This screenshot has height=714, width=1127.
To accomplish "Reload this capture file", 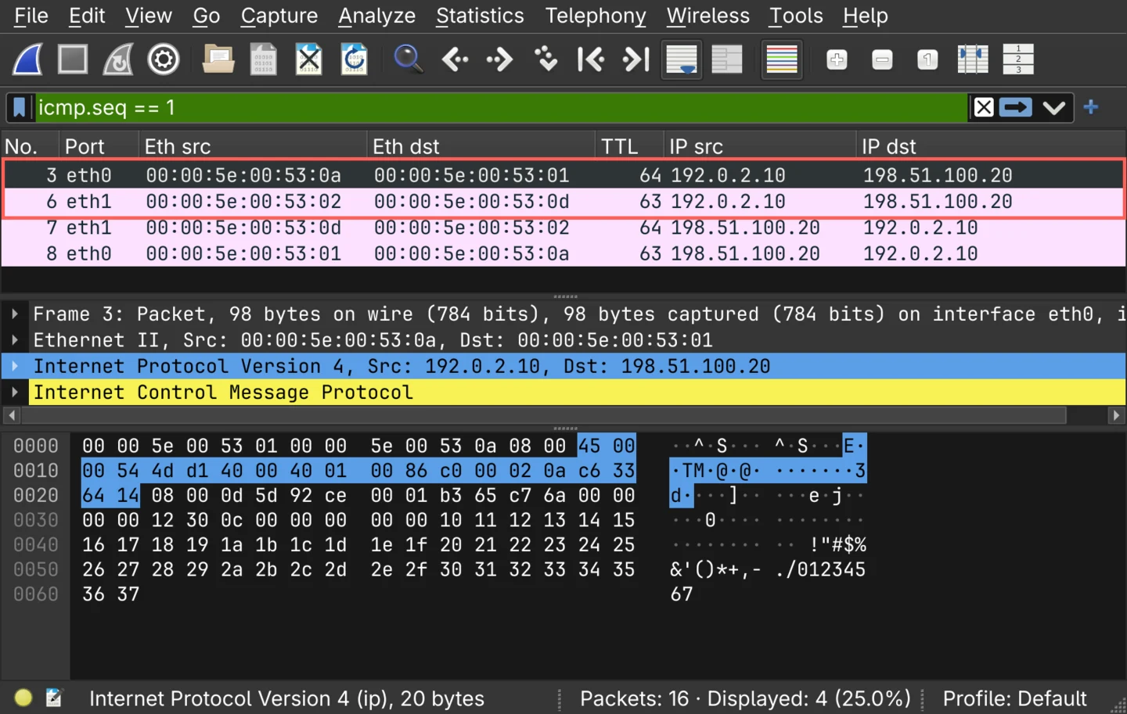I will click(354, 59).
